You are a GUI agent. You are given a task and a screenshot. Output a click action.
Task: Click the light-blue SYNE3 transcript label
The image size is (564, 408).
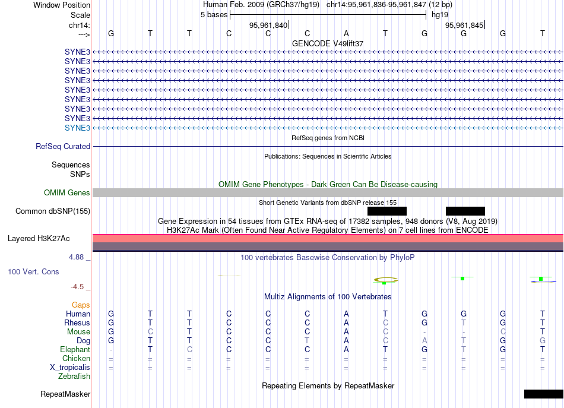point(77,128)
